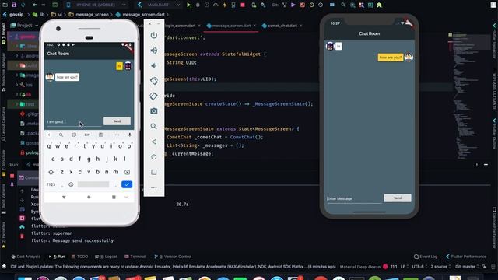The image size is (498, 280).
Task: Rotate the emulator left
Action: pos(154,81)
